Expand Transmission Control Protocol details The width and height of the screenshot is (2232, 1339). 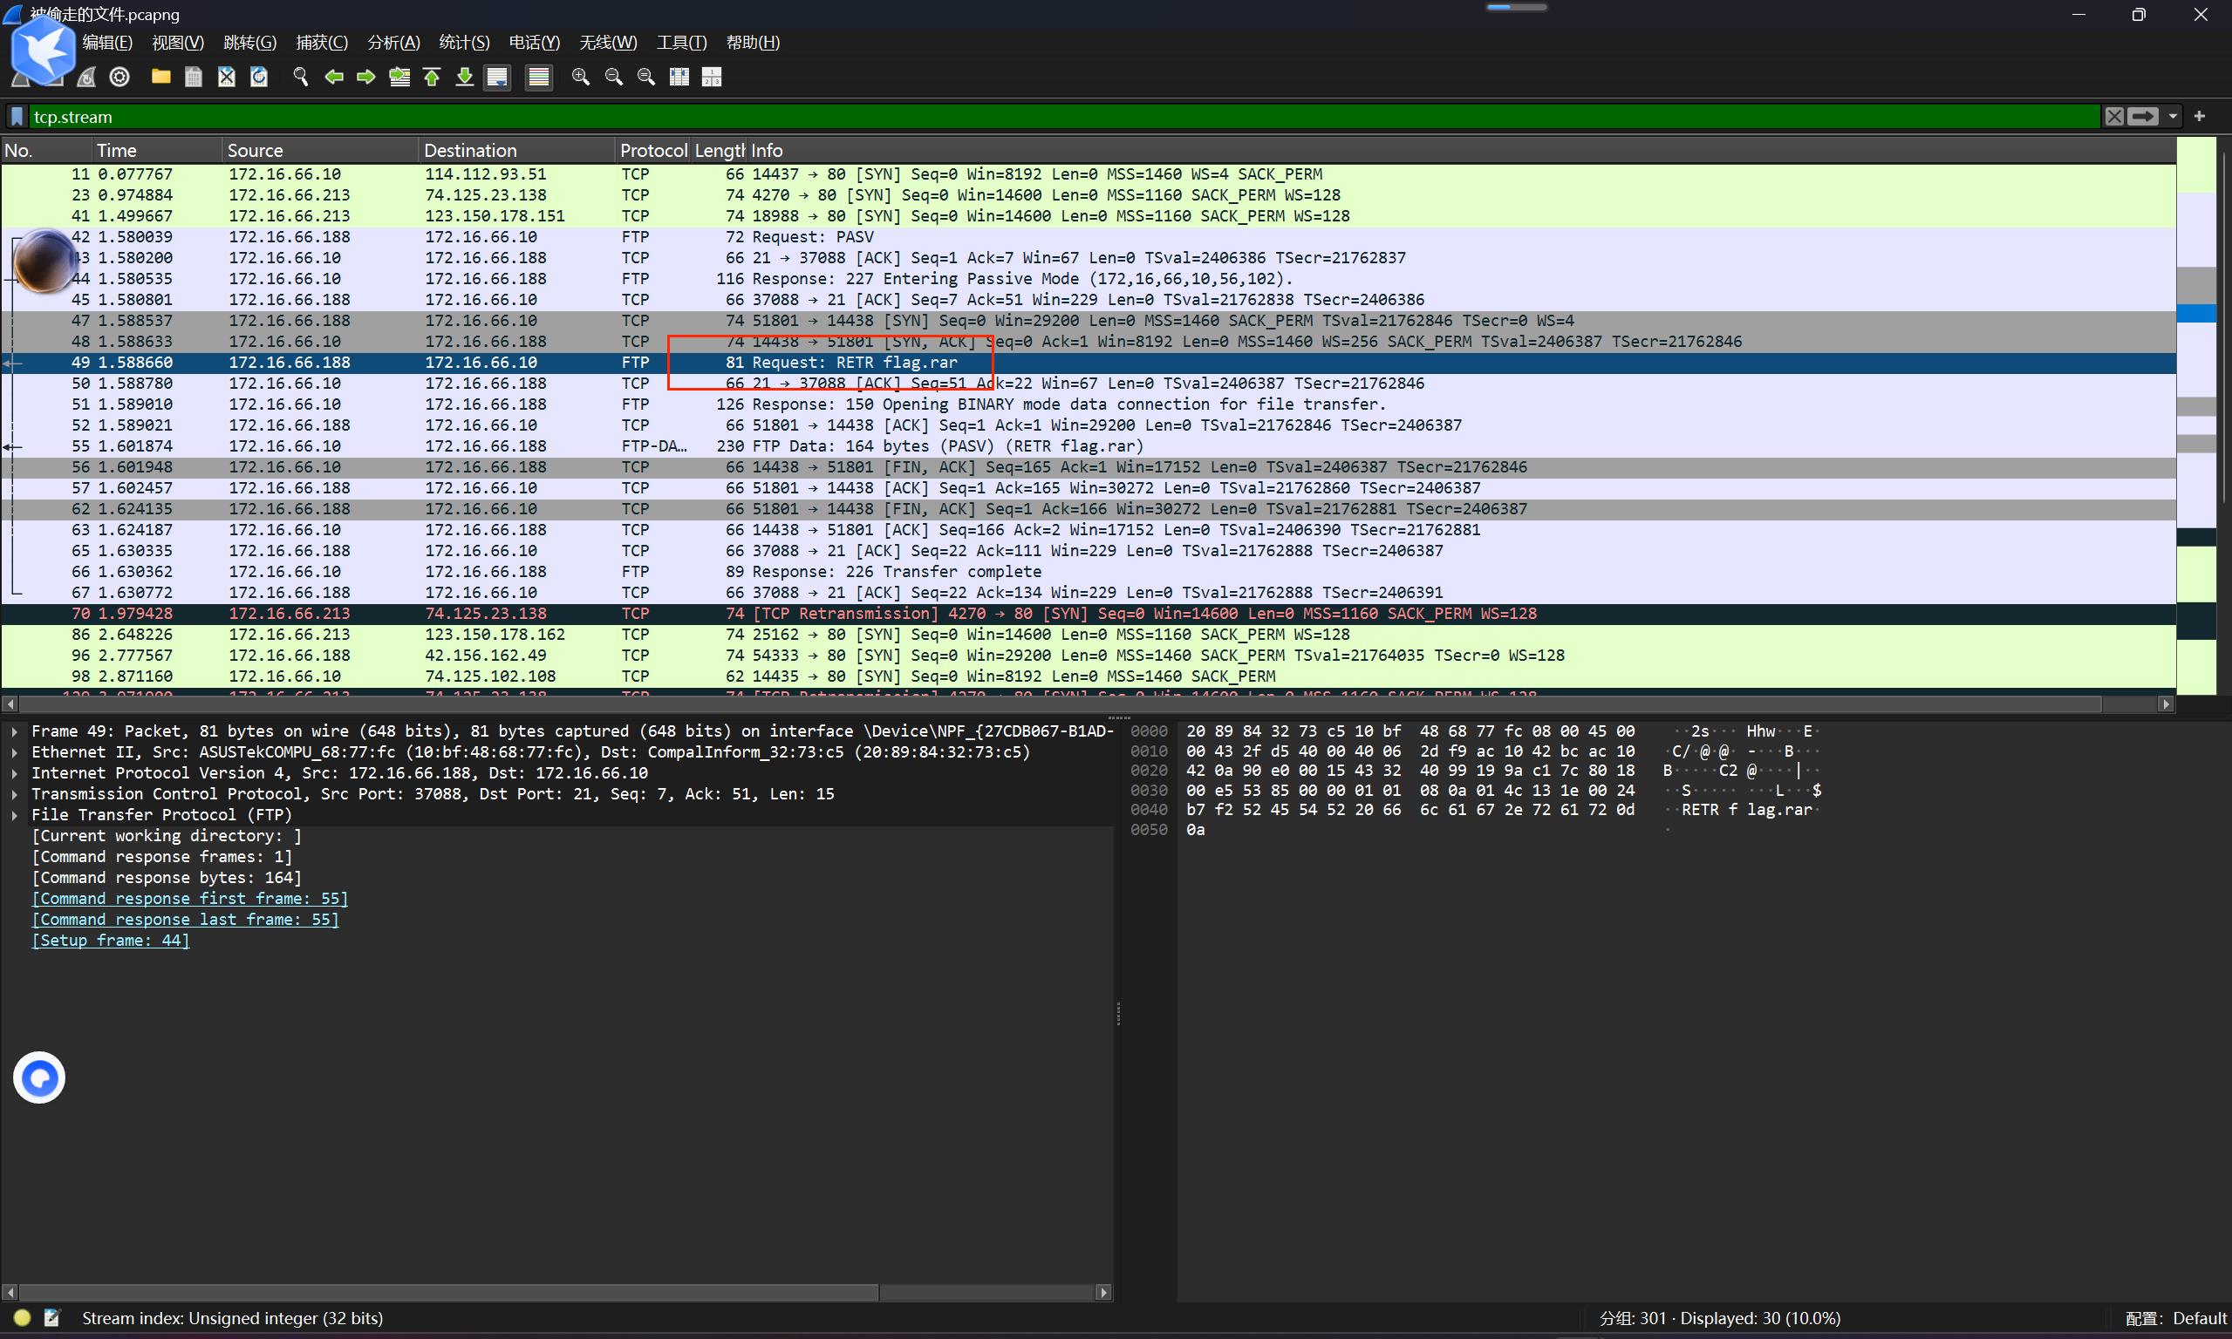[15, 794]
